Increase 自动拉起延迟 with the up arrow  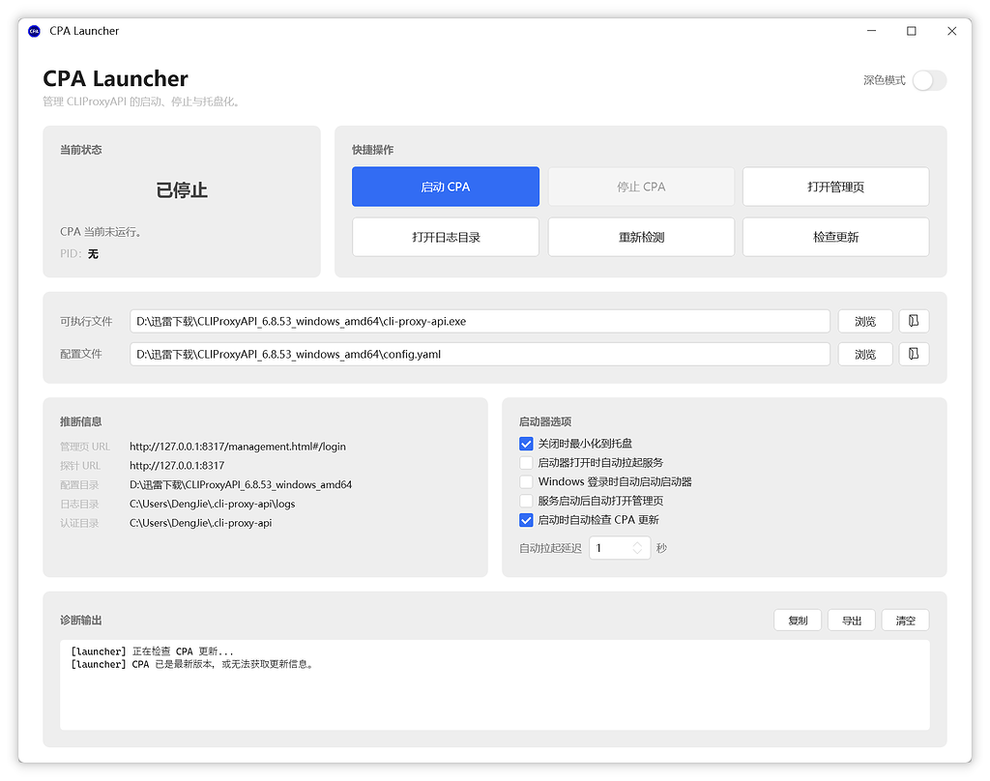click(x=638, y=543)
